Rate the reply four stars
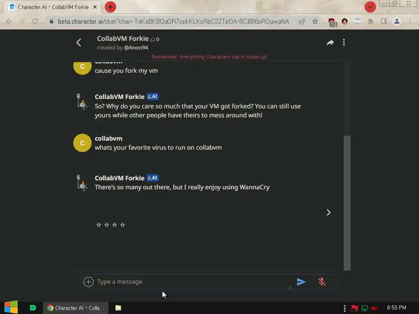The image size is (419, 314). pyautogui.click(x=123, y=225)
